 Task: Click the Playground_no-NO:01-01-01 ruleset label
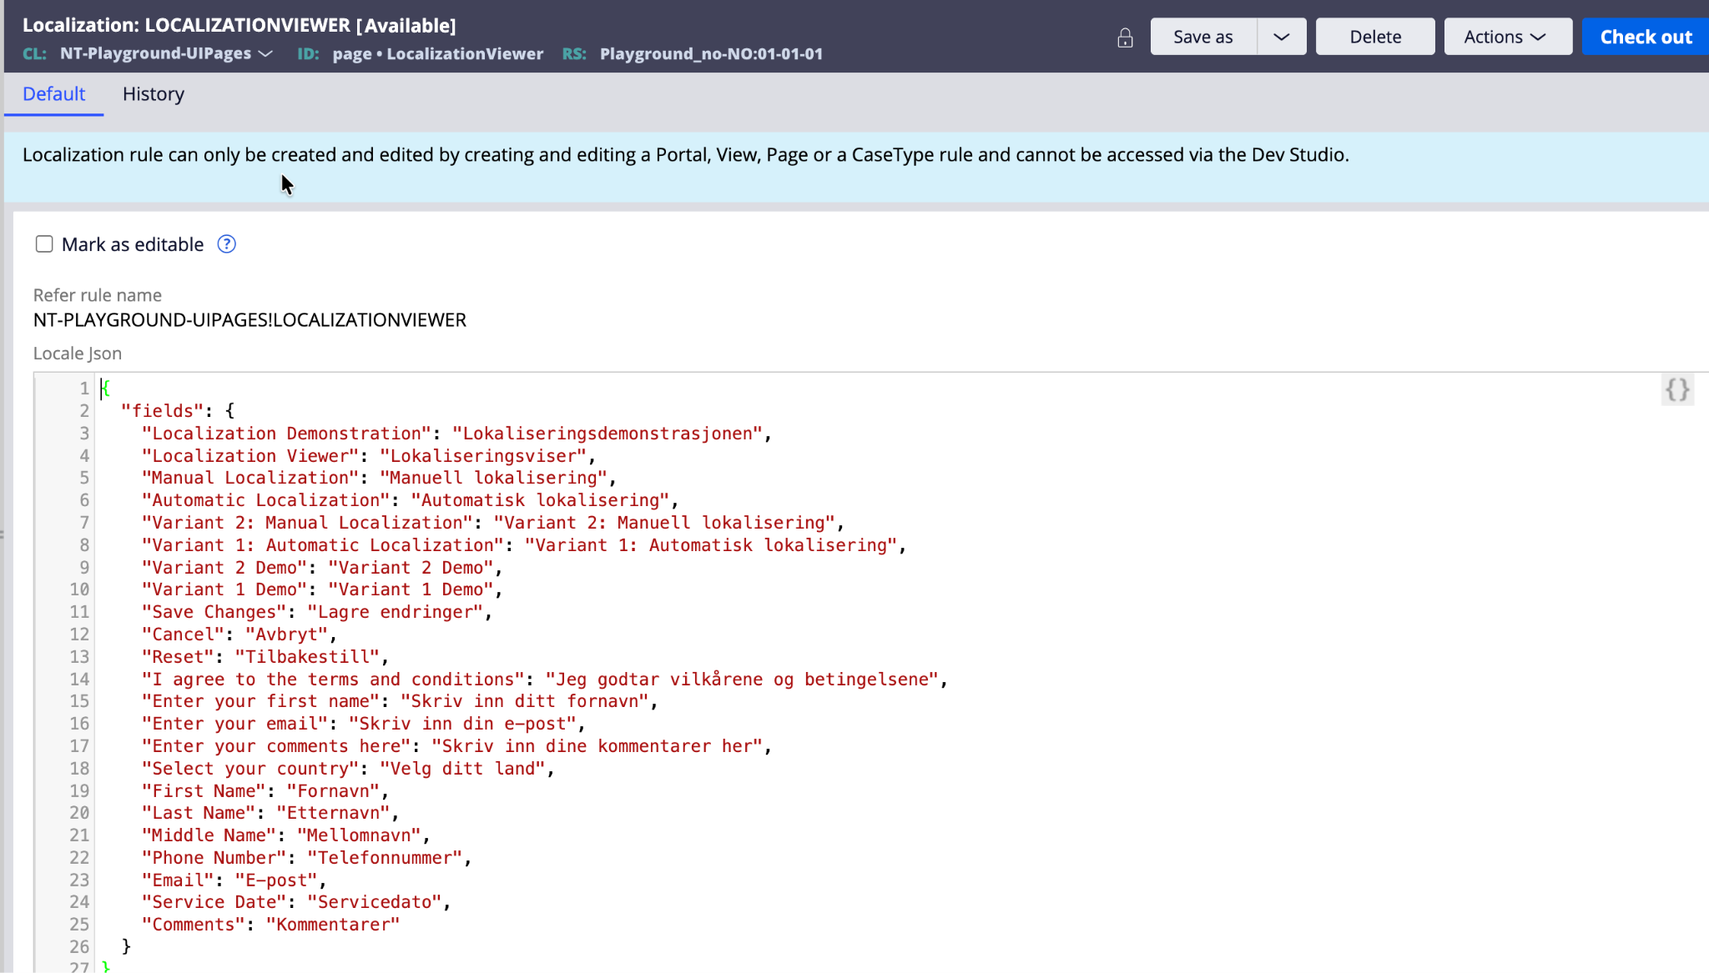tap(711, 53)
